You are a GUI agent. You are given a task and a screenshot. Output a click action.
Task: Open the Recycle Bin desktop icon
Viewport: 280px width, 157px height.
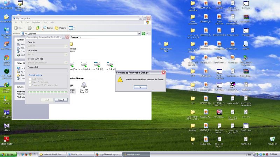(x=272, y=141)
